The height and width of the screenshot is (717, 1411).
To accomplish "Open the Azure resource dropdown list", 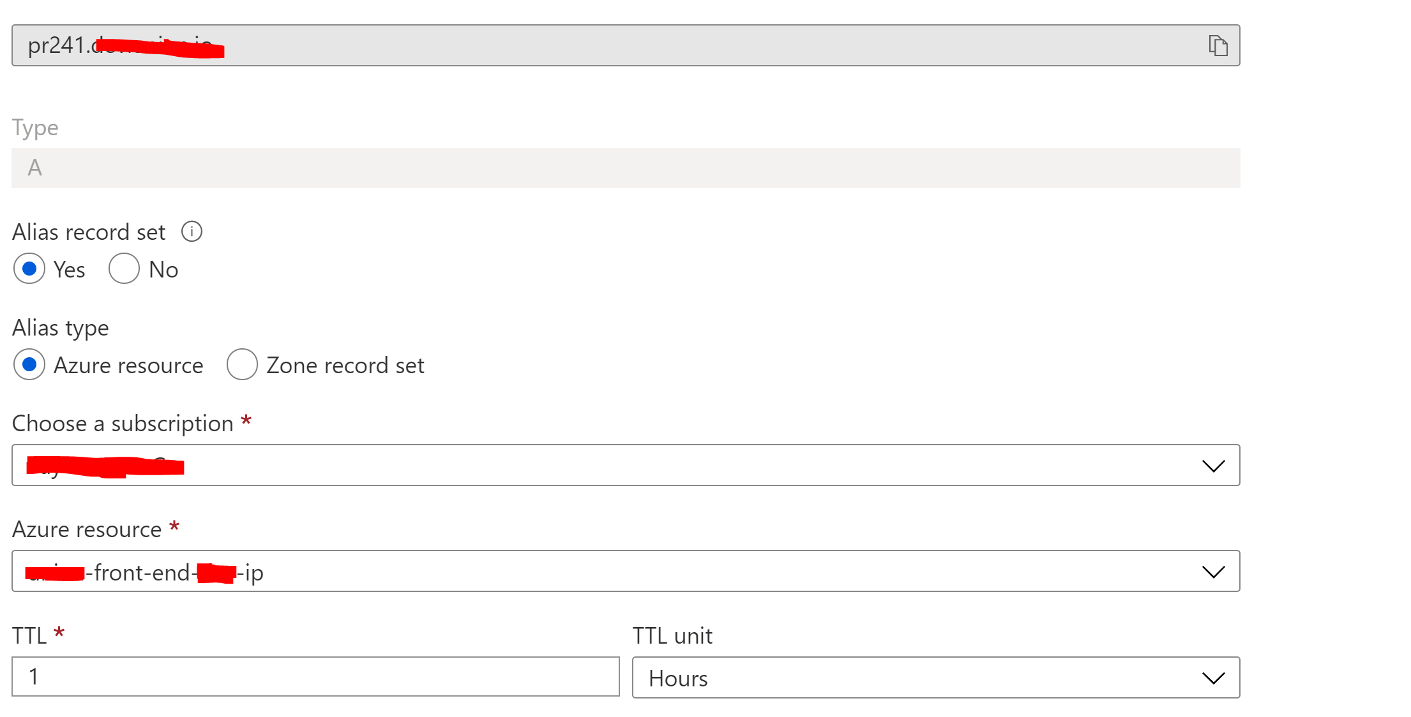I will [1212, 571].
